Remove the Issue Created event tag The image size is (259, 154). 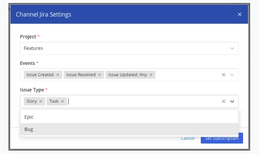(x=58, y=74)
